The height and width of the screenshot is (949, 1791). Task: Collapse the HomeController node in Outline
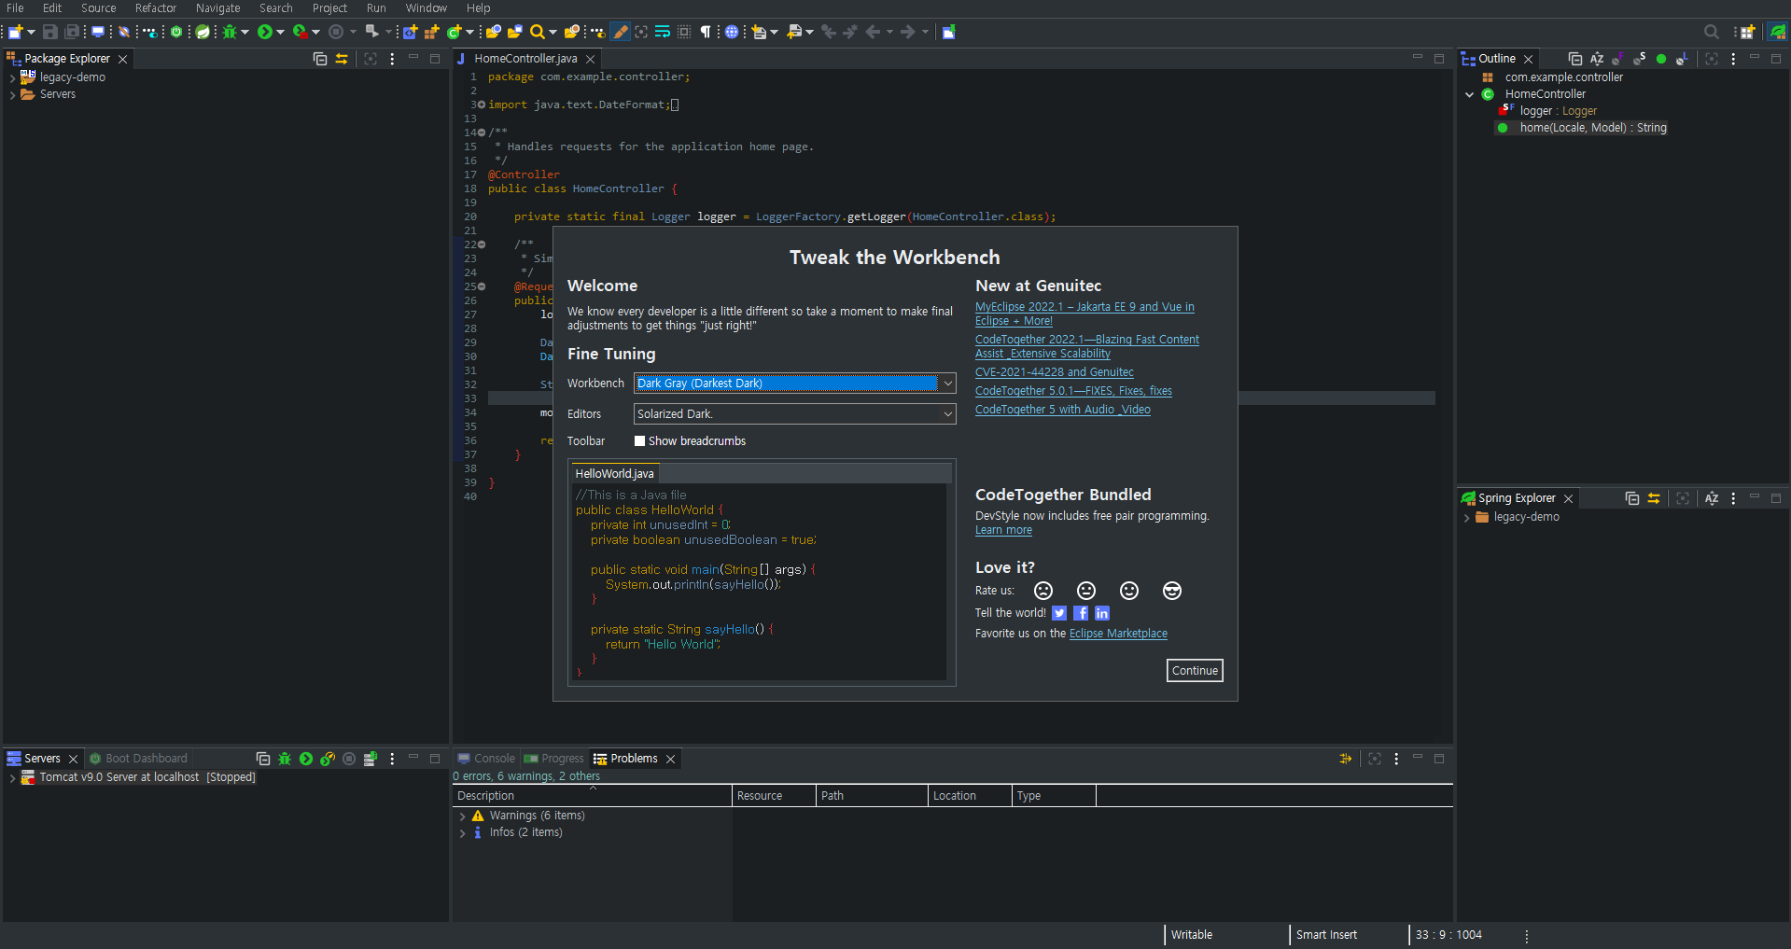(x=1470, y=94)
